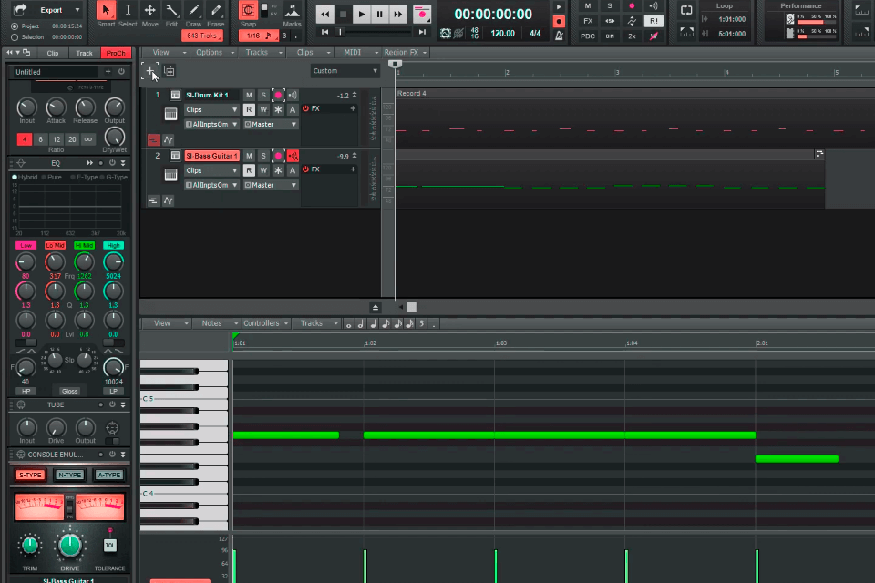Choose the Select tool
This screenshot has height=583, width=875.
point(128,10)
